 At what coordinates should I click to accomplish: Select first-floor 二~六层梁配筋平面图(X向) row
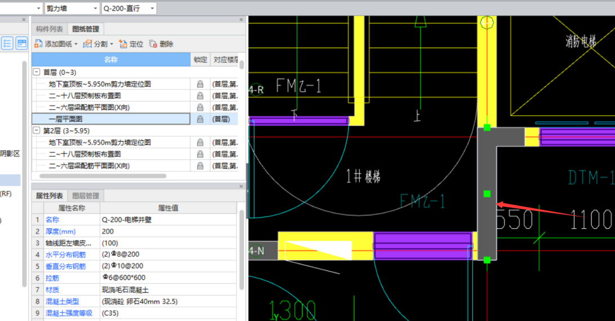(111, 107)
